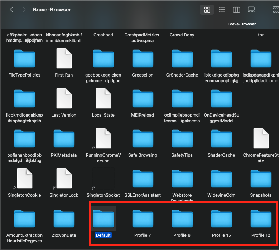Switch to icon grid view
Image resolution: width=279 pixels, height=250 pixels.
207,10
